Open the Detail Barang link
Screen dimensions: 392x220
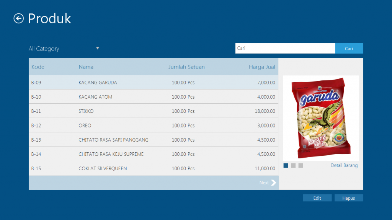coord(344,166)
